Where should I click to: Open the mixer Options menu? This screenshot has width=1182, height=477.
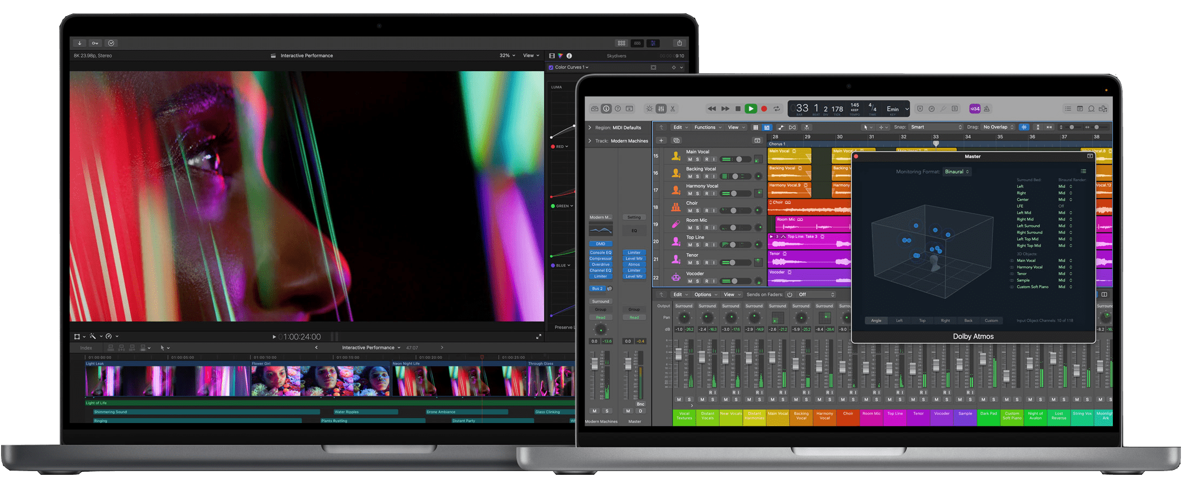click(x=706, y=295)
